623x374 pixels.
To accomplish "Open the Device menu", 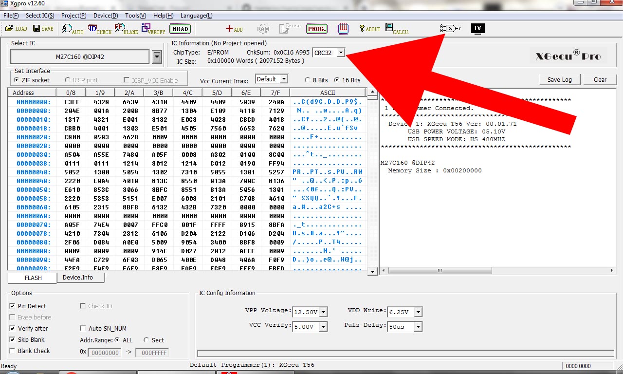I will pyautogui.click(x=105, y=16).
